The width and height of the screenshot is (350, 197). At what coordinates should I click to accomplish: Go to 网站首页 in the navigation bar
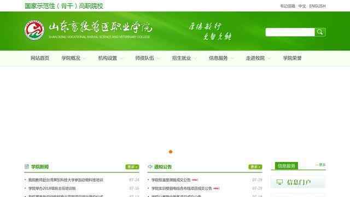(40, 58)
